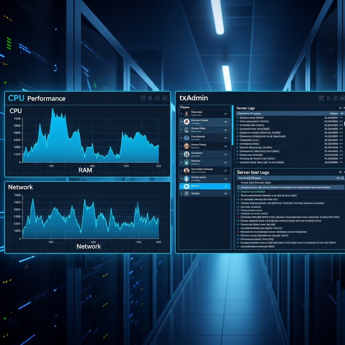Click the last header icon in CPU Performance window
The image size is (345, 345).
click(x=164, y=98)
